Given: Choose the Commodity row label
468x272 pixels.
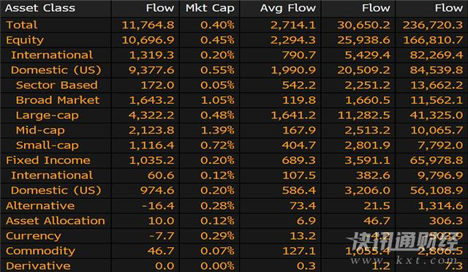Looking at the screenshot, I should pyautogui.click(x=40, y=251).
